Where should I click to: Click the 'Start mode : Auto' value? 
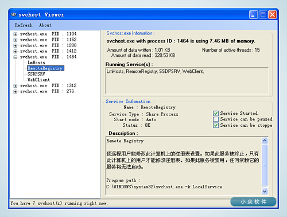[151, 119]
